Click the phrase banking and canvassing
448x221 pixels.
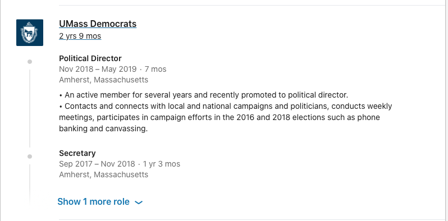(103, 129)
